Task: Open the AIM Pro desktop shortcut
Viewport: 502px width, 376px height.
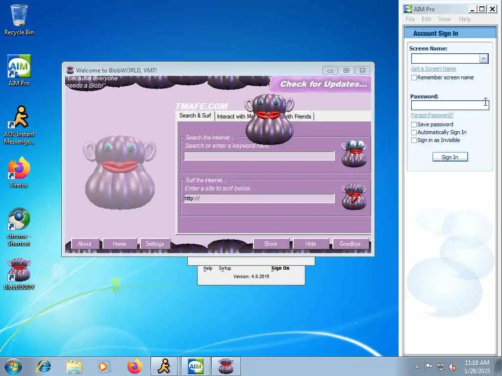Action: 19,70
